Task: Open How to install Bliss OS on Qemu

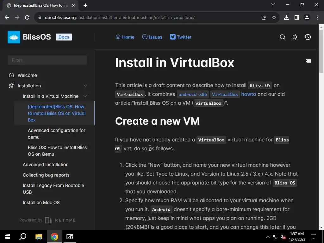Action: point(57,151)
